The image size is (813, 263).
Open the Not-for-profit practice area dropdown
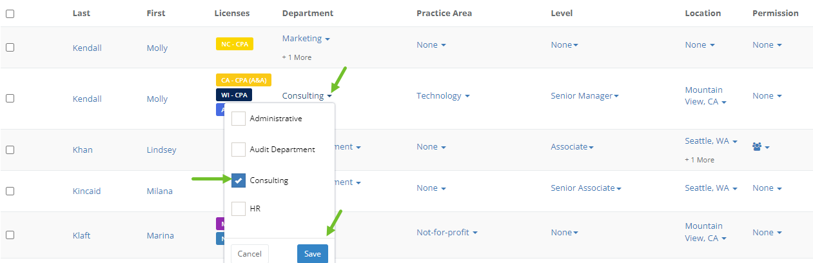[x=475, y=233]
